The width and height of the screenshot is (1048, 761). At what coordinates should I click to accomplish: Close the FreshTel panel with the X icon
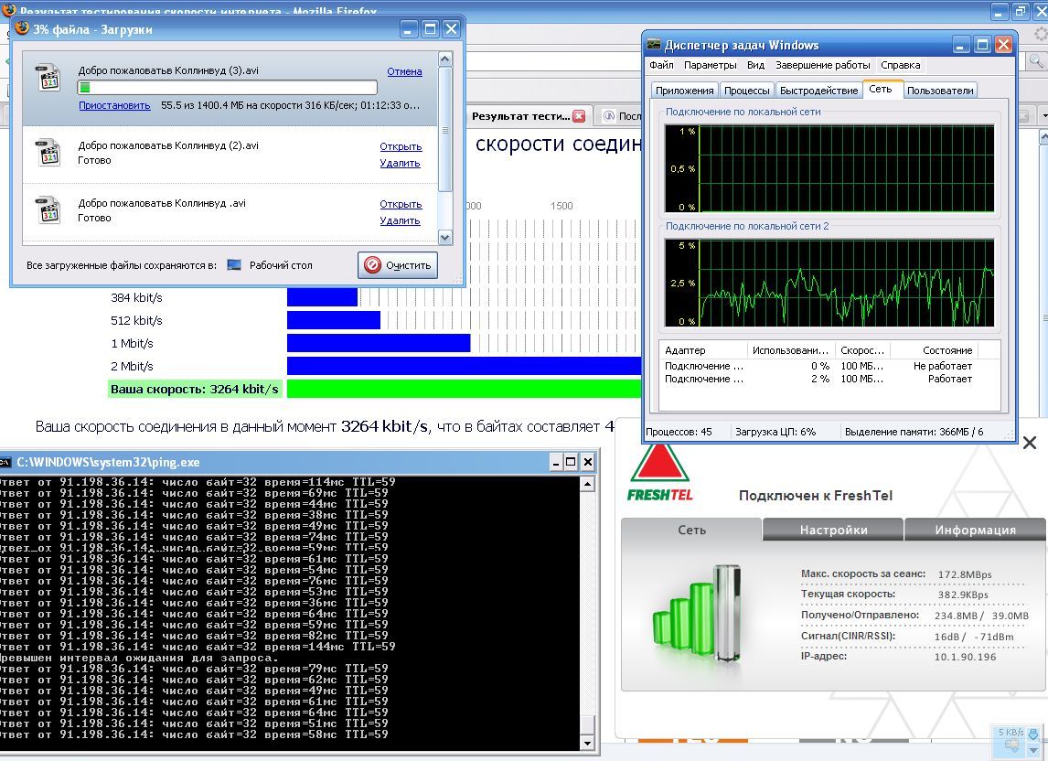click(x=1029, y=444)
